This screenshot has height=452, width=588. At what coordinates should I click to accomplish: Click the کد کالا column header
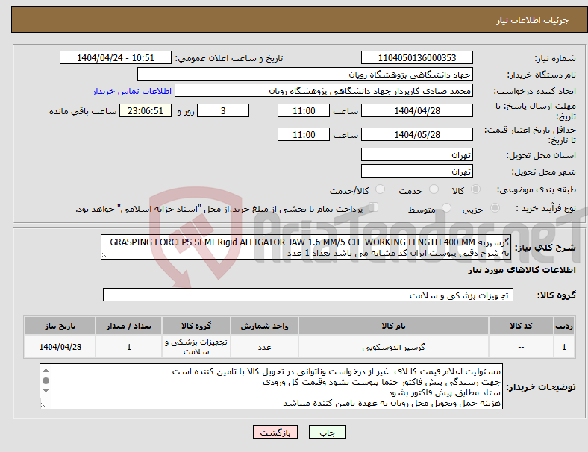(521, 326)
